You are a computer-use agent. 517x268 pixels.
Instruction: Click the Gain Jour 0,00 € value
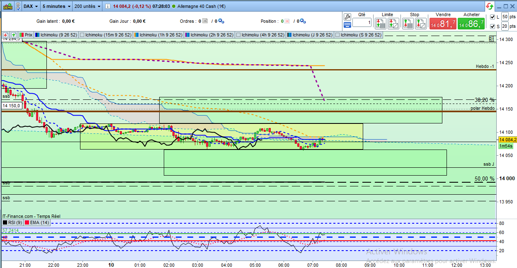pos(139,21)
